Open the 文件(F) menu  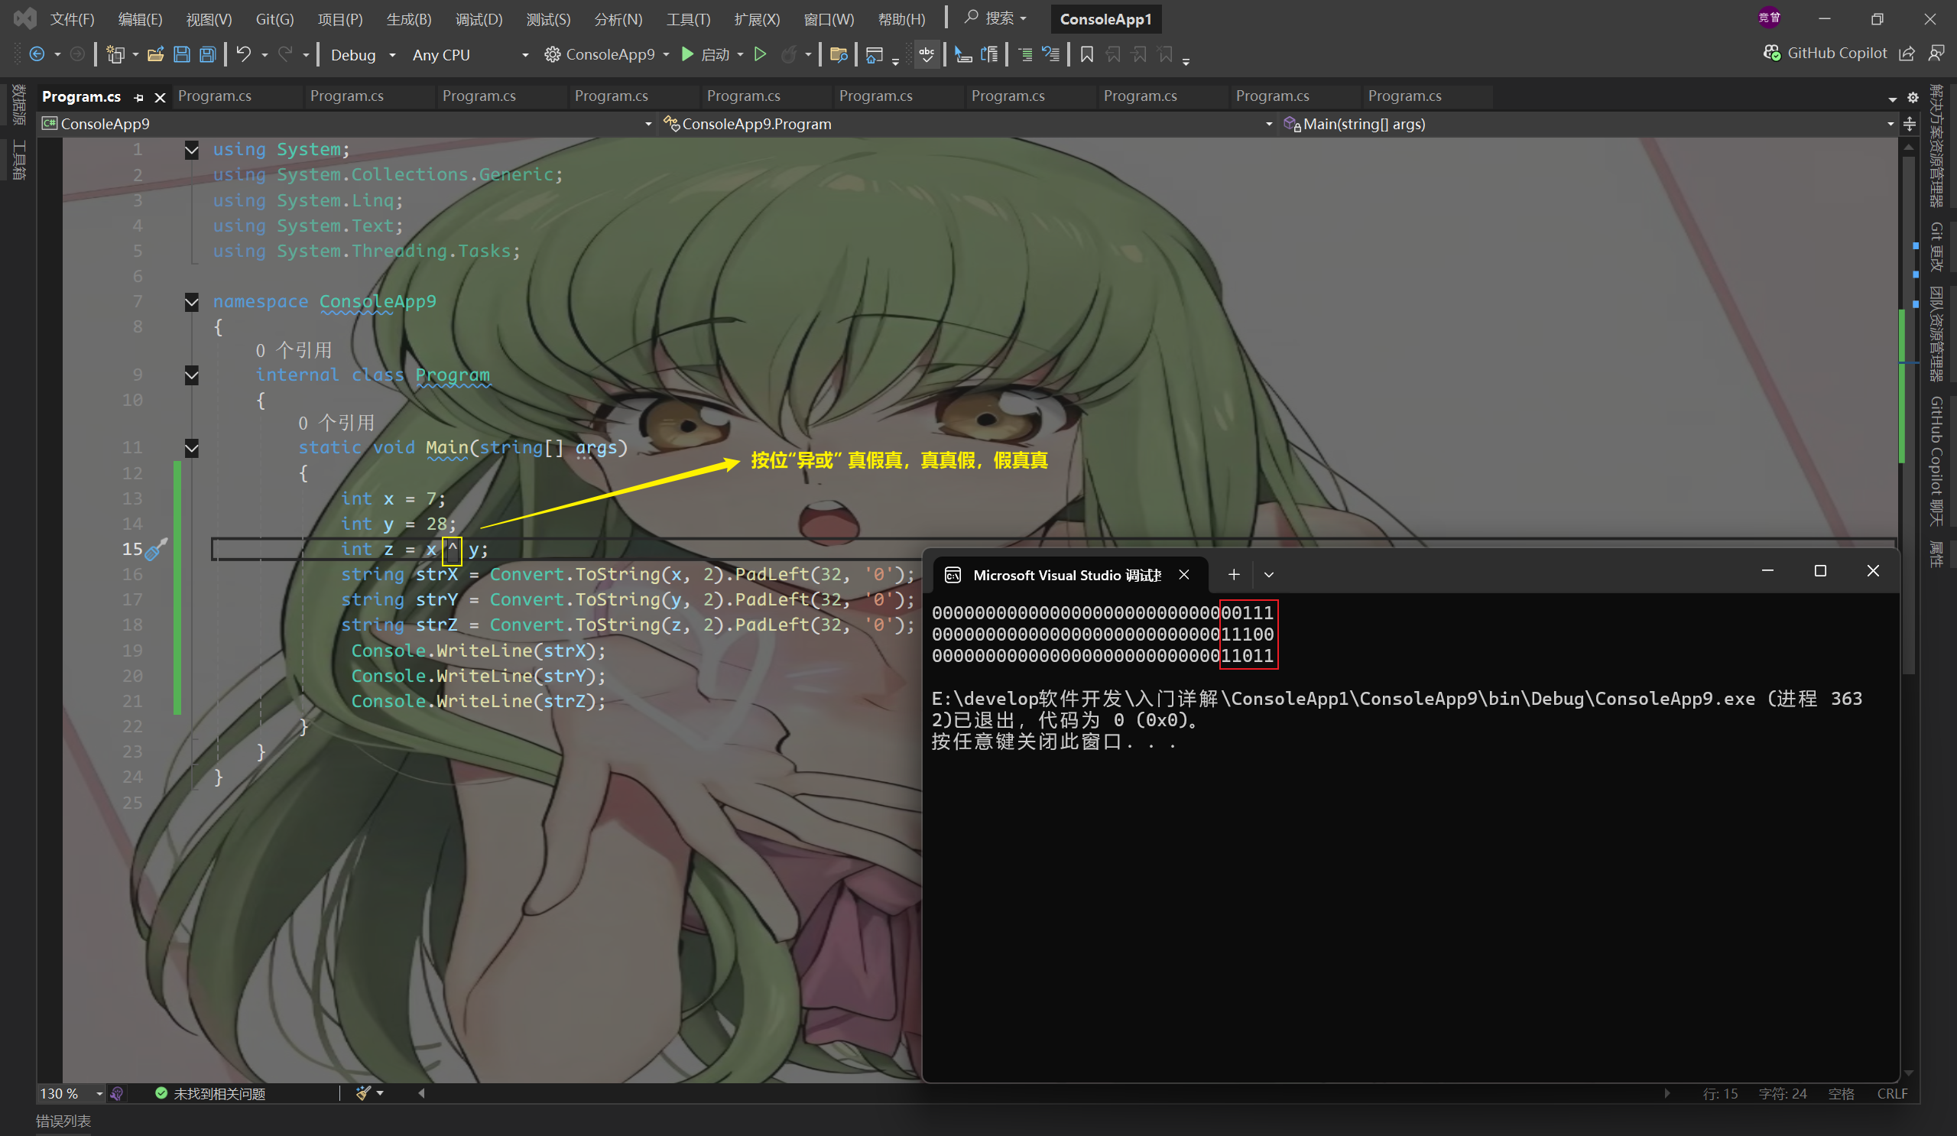point(72,18)
